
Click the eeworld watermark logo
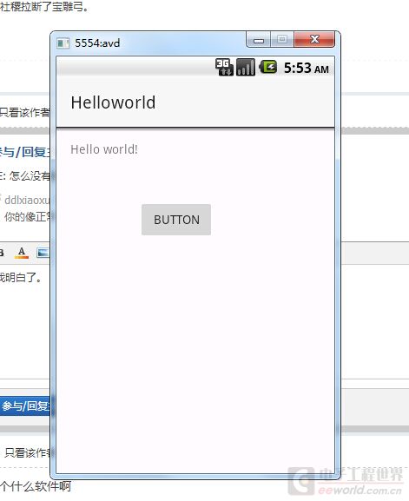[345, 480]
